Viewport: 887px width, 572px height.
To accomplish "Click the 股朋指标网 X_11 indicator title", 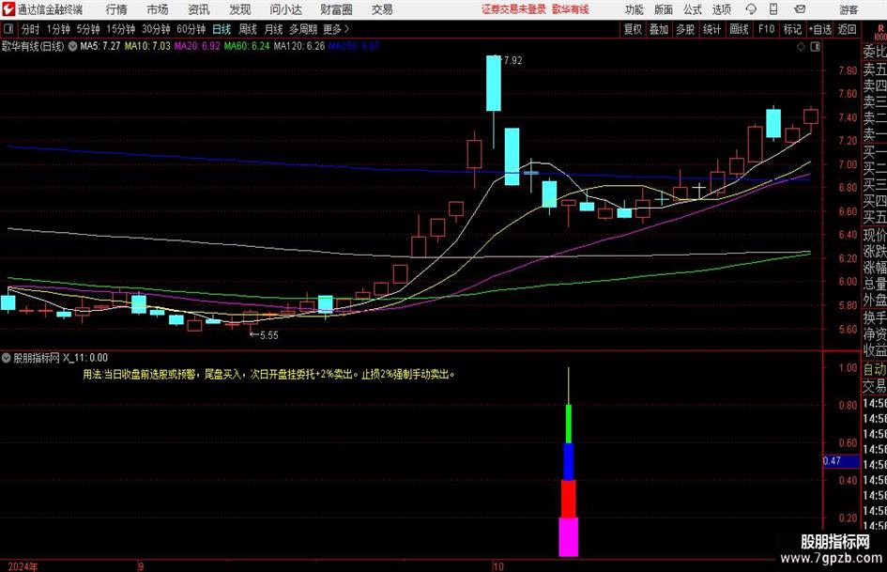I will point(60,358).
